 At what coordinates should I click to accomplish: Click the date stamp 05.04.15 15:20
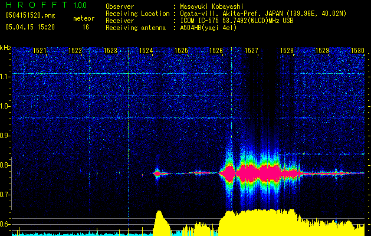pos(30,27)
